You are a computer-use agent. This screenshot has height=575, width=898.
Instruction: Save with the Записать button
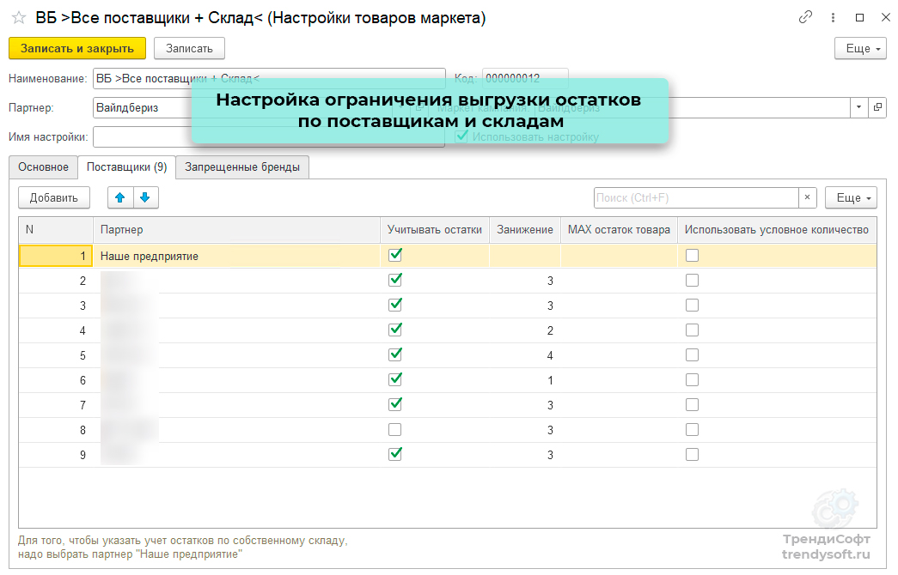tap(190, 49)
